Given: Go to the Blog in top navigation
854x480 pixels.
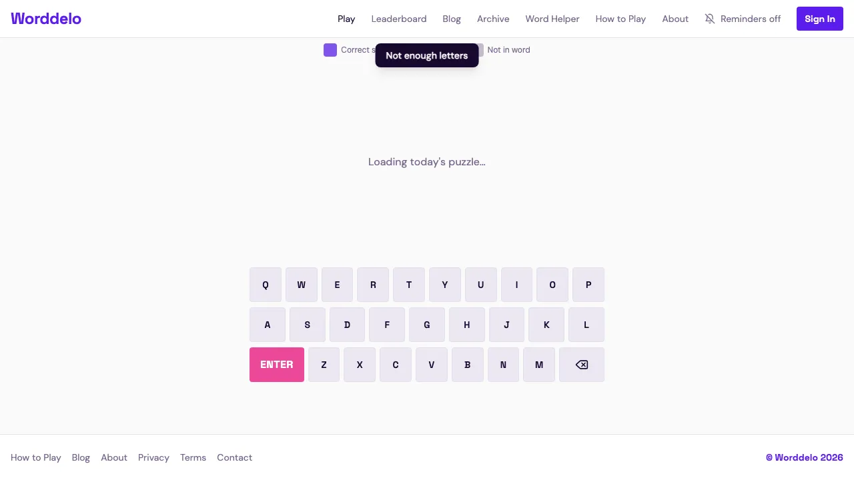Looking at the screenshot, I should click(452, 19).
